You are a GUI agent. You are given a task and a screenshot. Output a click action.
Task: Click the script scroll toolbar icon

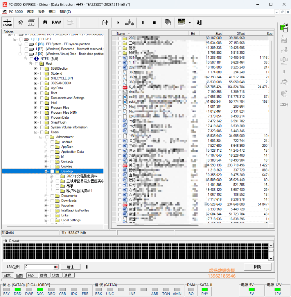31,23
